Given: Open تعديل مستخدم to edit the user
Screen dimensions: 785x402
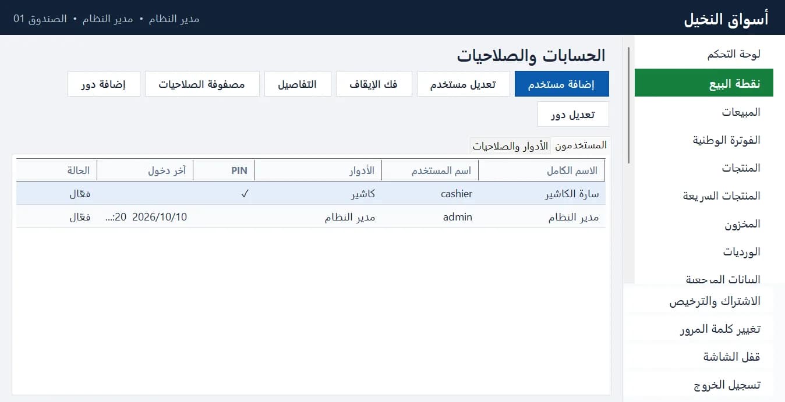Looking at the screenshot, I should coord(463,84).
